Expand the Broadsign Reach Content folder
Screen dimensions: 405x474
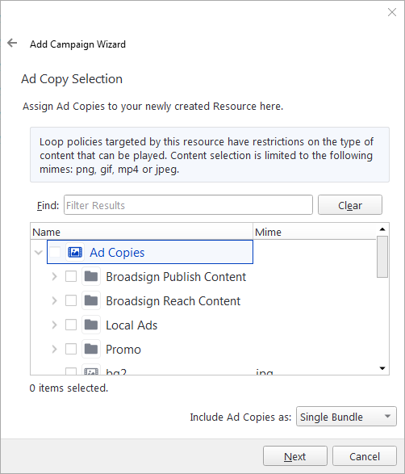point(54,300)
